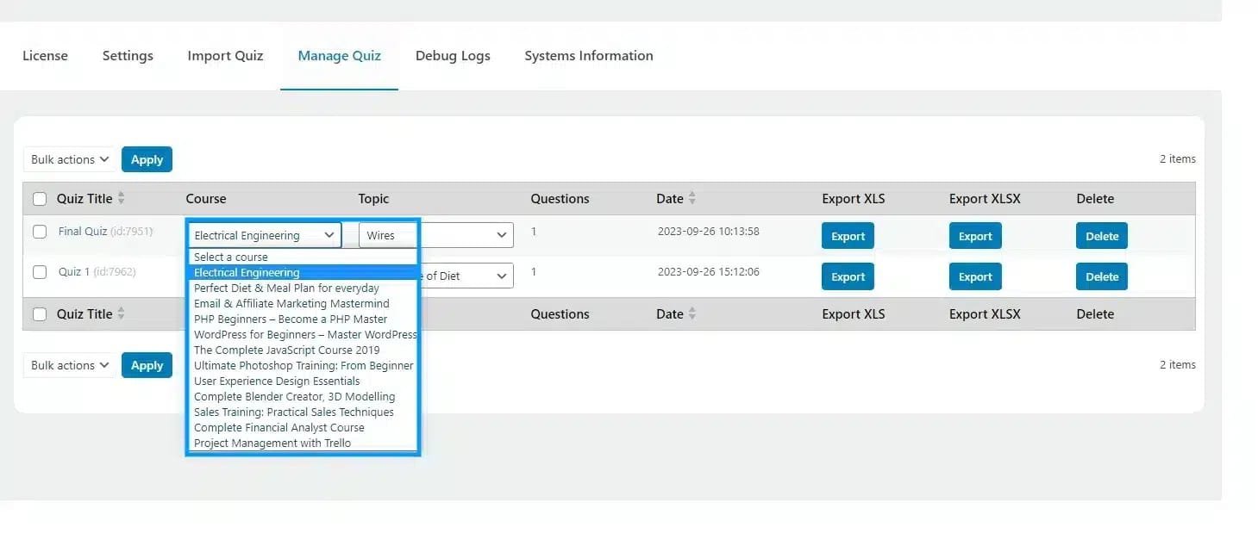The height and width of the screenshot is (558, 1258).
Task: Check the Quiz 1 row checkbox
Action: click(x=40, y=272)
